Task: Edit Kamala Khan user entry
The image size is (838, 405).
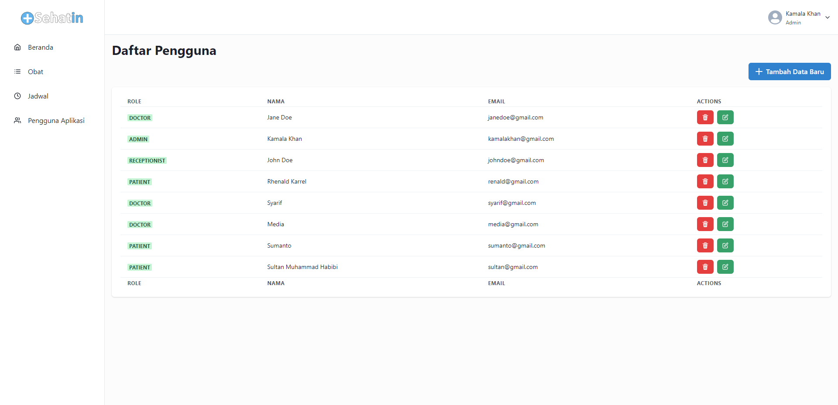Action: 725,139
